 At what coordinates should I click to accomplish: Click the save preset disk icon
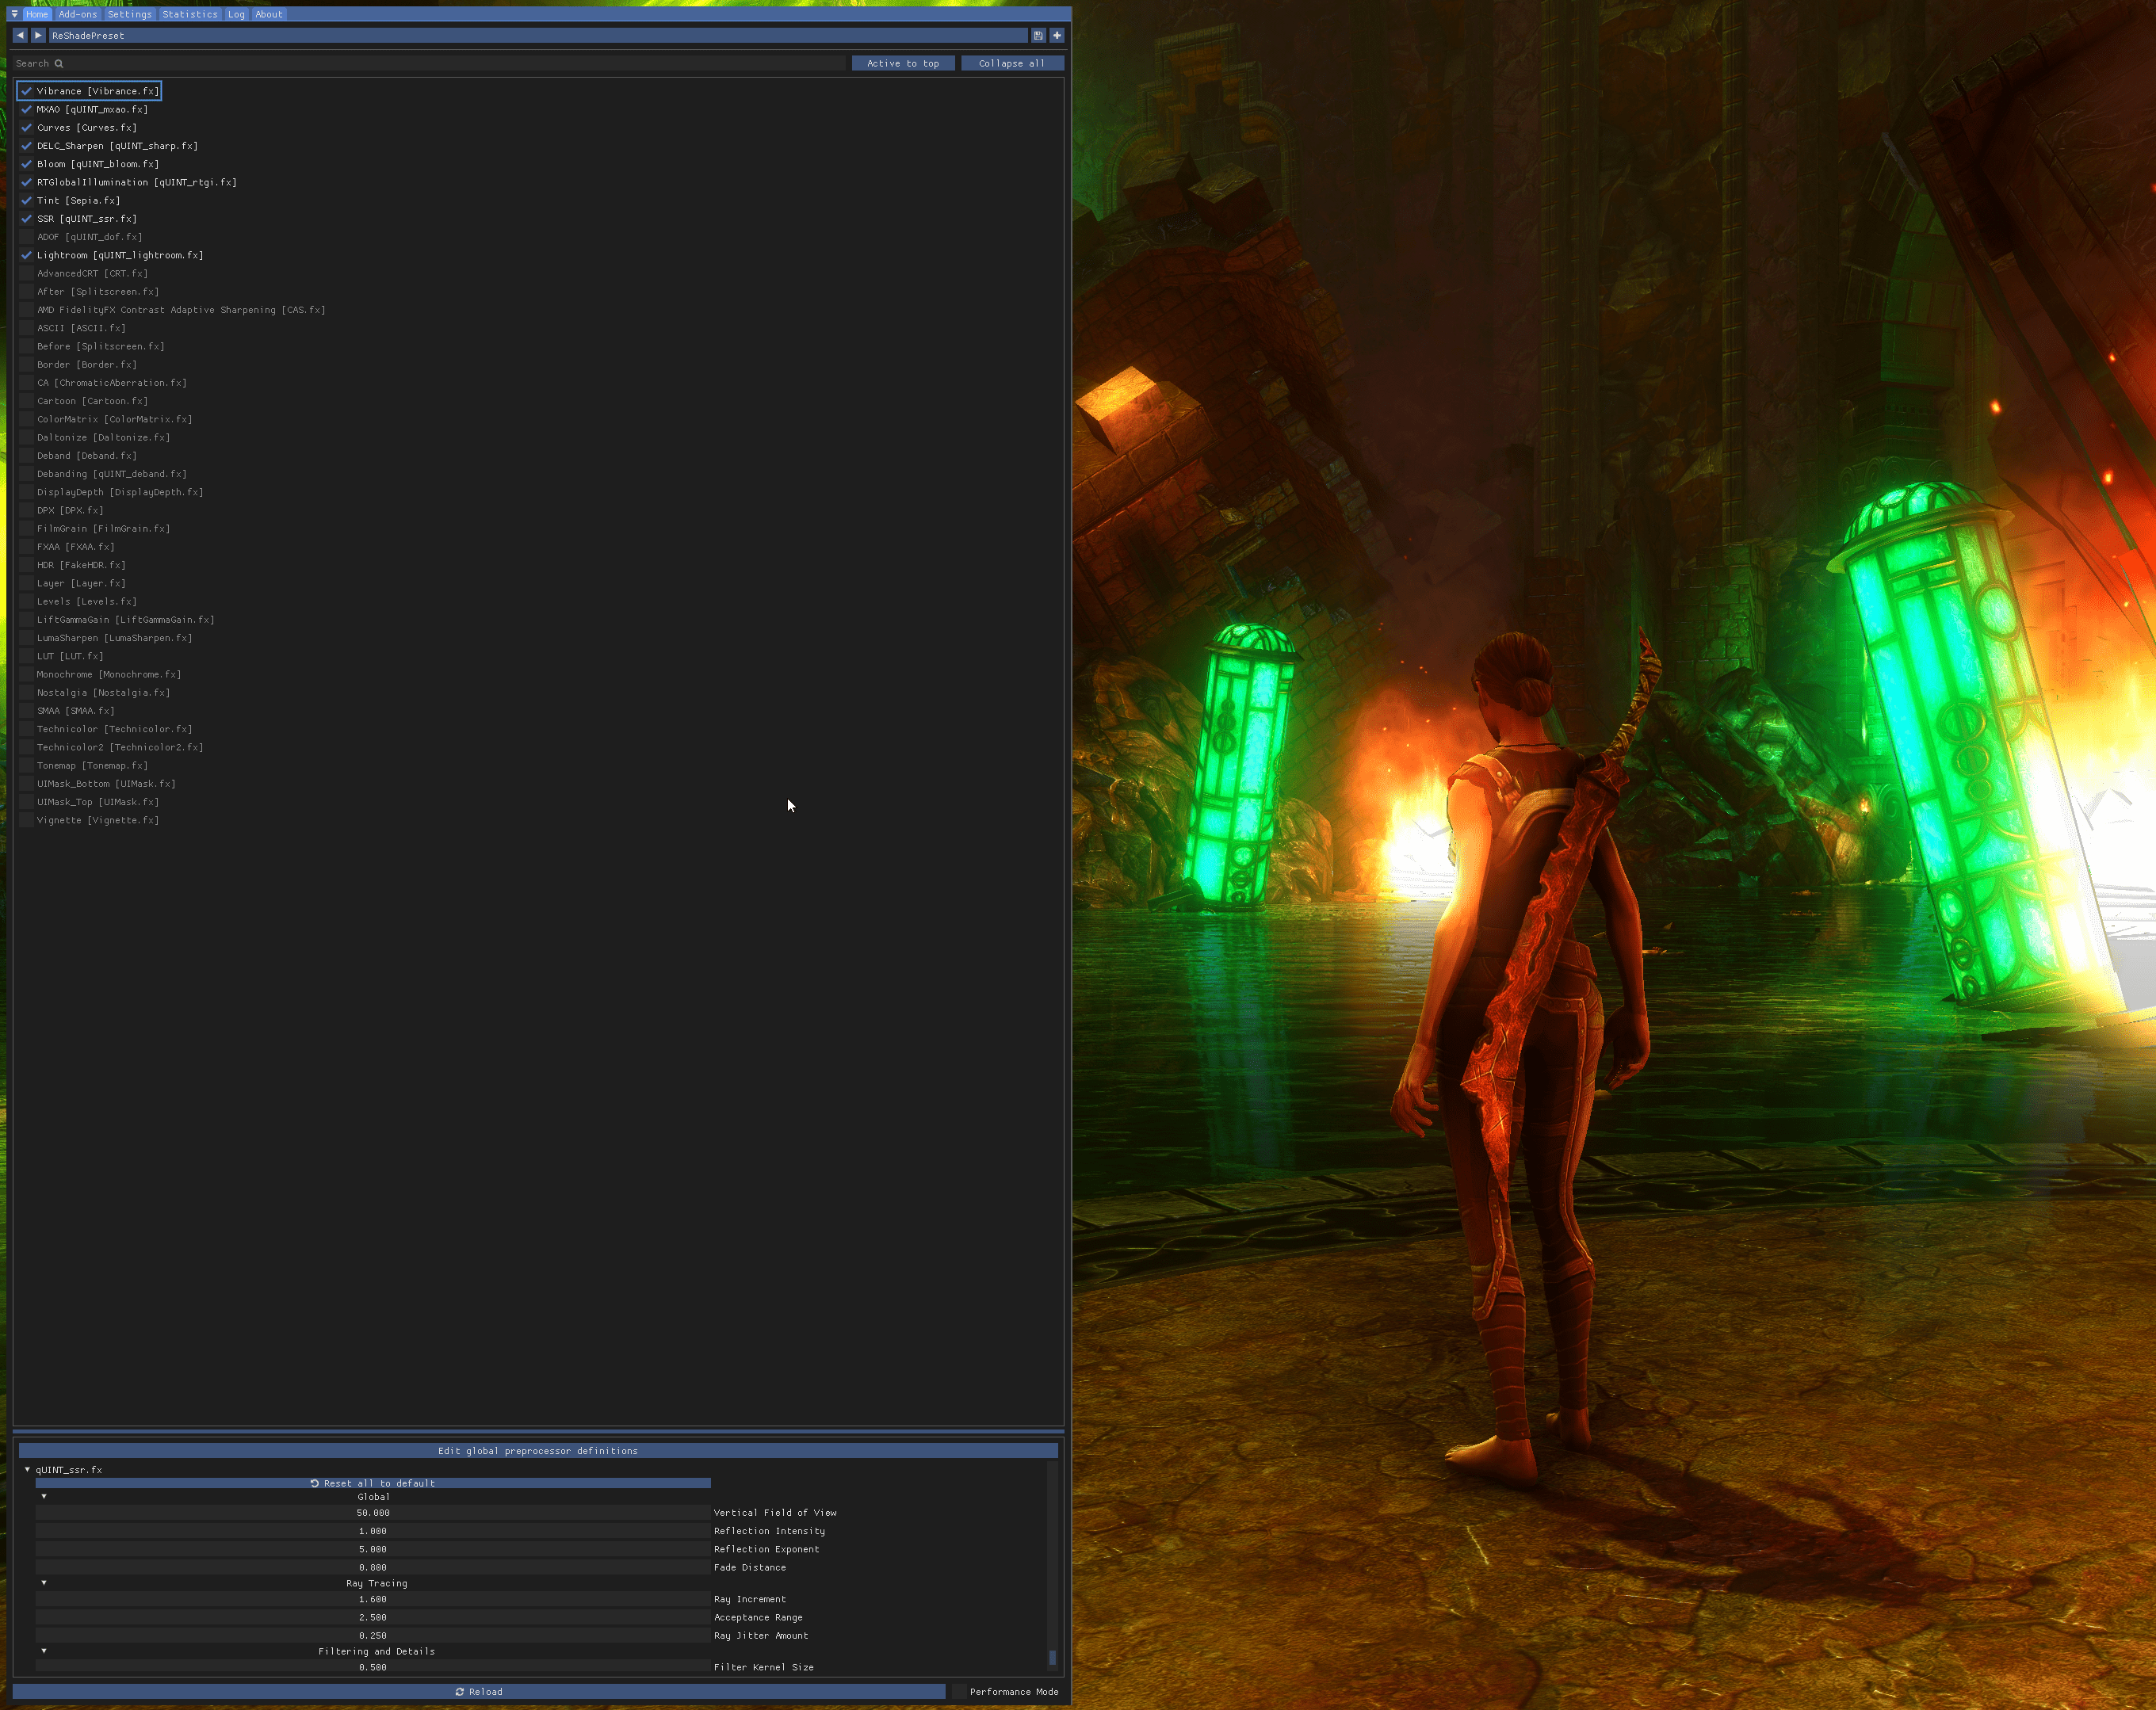pos(1038,35)
